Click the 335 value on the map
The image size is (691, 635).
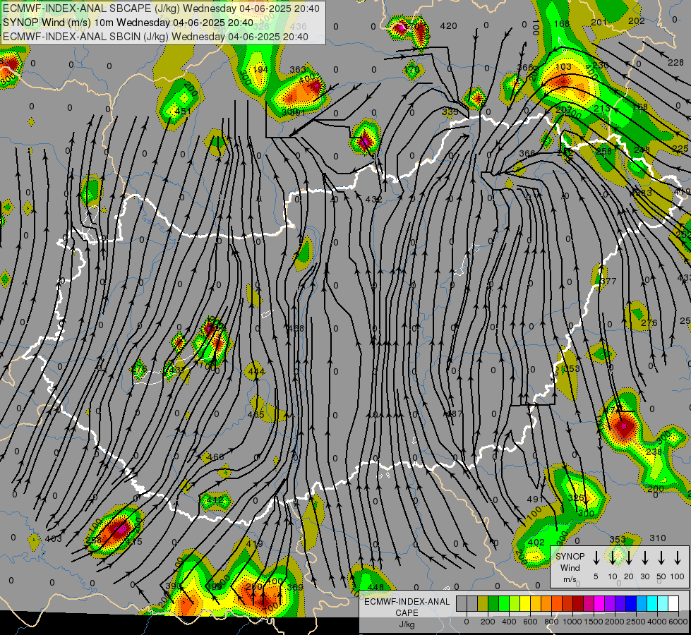click(450, 112)
